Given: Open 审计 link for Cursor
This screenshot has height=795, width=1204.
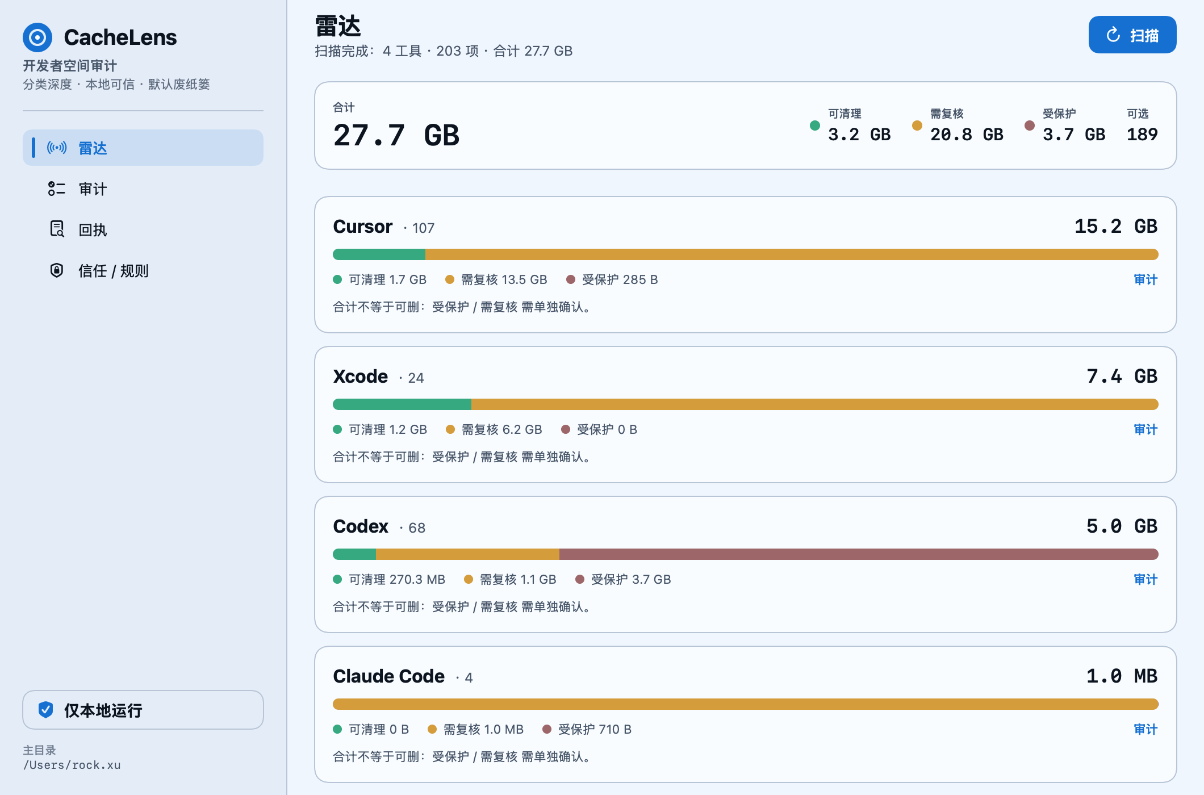Looking at the screenshot, I should point(1146,279).
